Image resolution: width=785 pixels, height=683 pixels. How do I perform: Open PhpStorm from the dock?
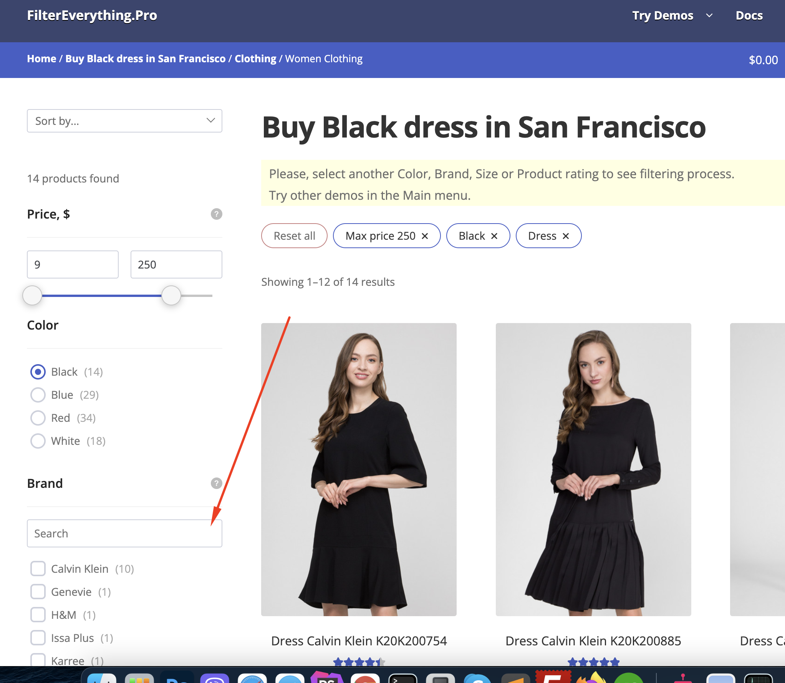327,677
